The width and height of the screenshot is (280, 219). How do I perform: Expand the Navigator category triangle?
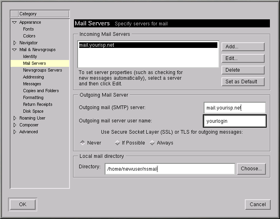(x=15, y=43)
